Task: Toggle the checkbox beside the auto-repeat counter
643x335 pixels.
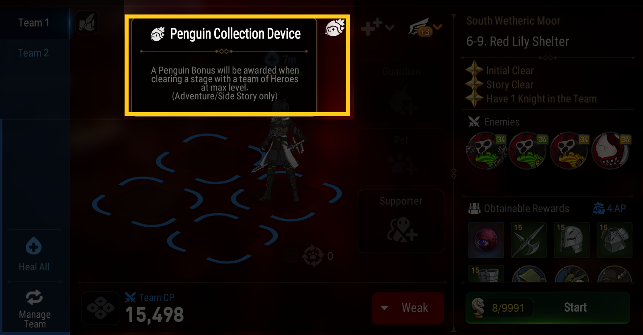Action: click(x=290, y=256)
